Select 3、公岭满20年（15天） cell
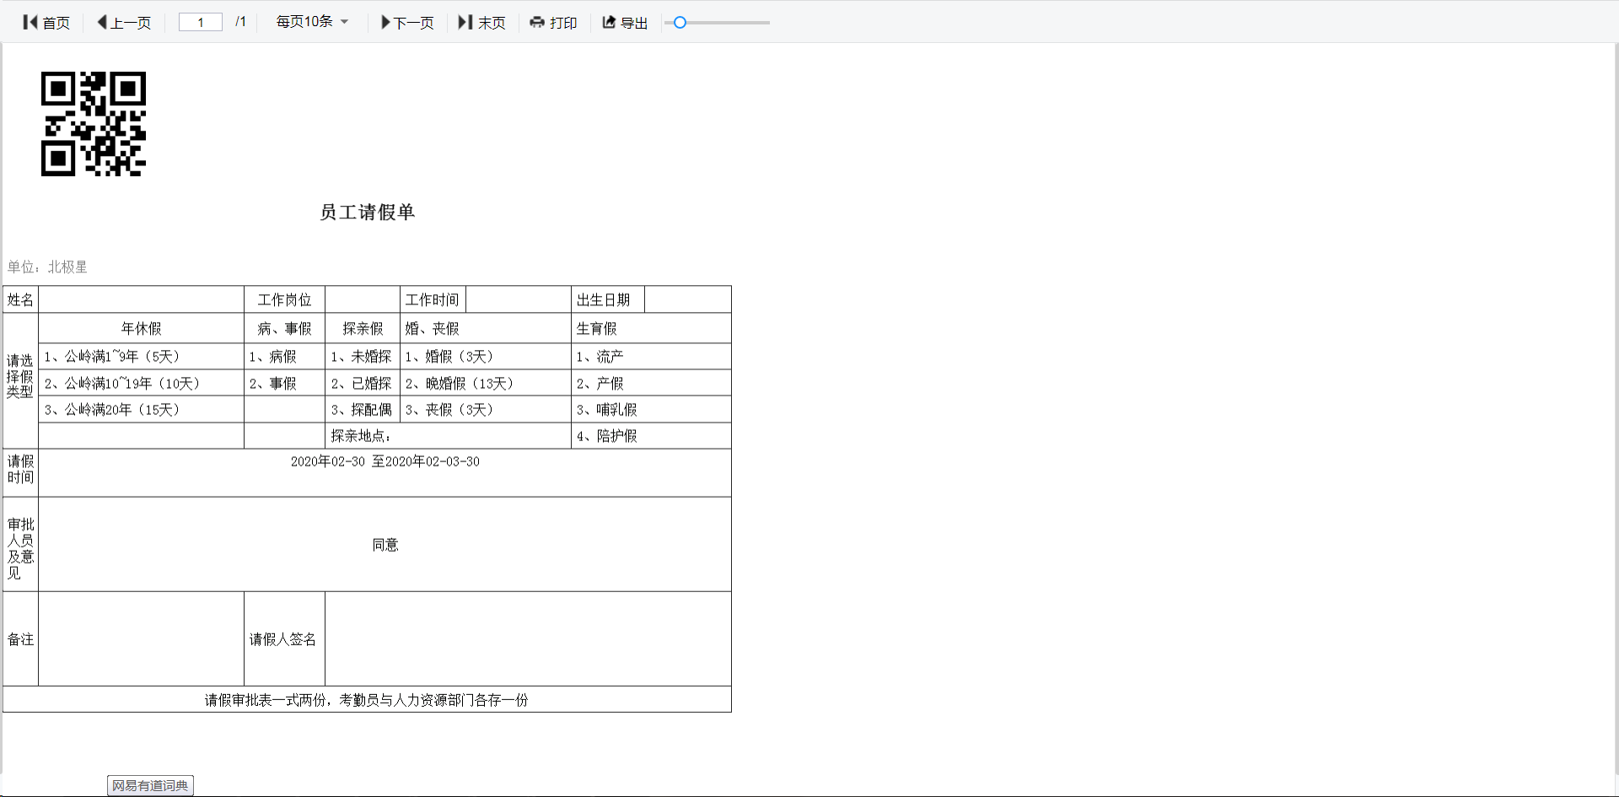The image size is (1619, 797). click(x=141, y=410)
